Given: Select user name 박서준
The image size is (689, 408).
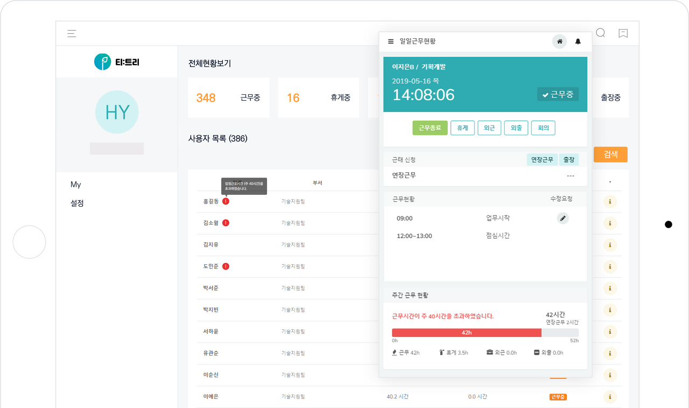Looking at the screenshot, I should tap(211, 289).
